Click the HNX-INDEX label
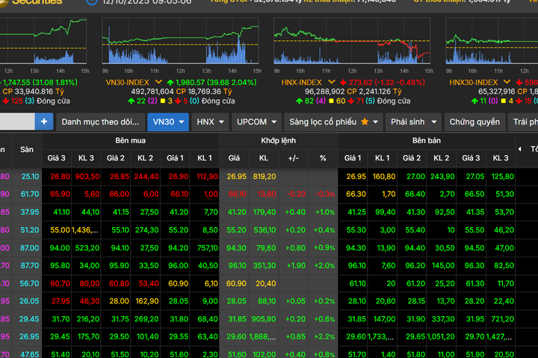Viewport: 538px width, 358px height. point(302,83)
